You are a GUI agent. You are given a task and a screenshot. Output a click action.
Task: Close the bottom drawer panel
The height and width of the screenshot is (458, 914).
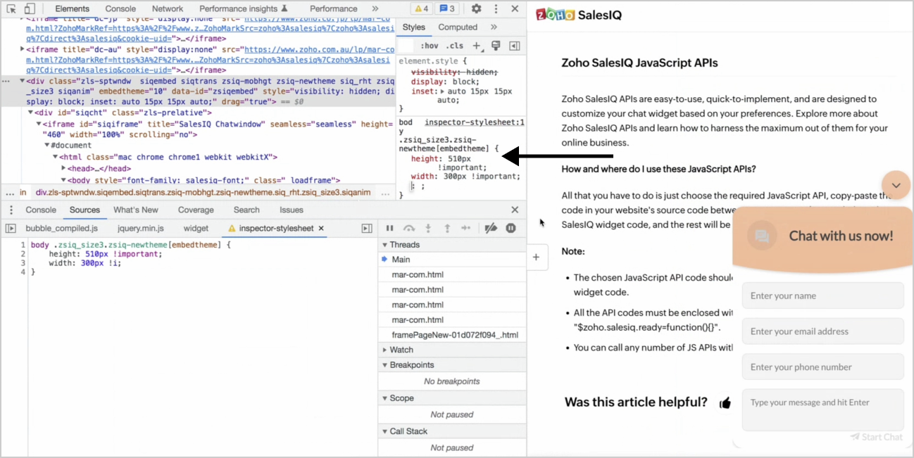[515, 210]
